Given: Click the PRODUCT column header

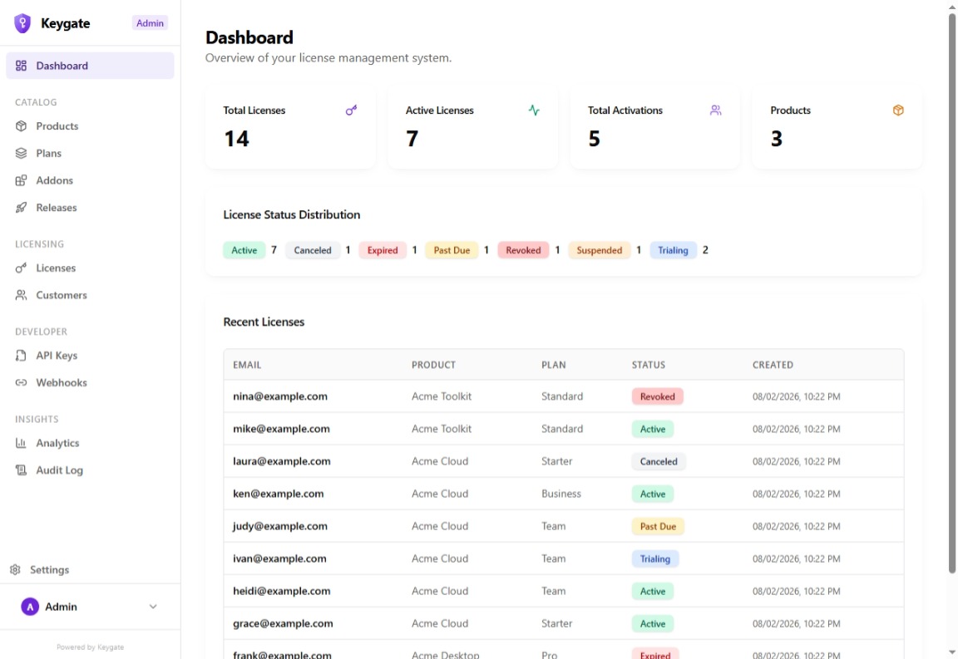Looking at the screenshot, I should [x=434, y=365].
